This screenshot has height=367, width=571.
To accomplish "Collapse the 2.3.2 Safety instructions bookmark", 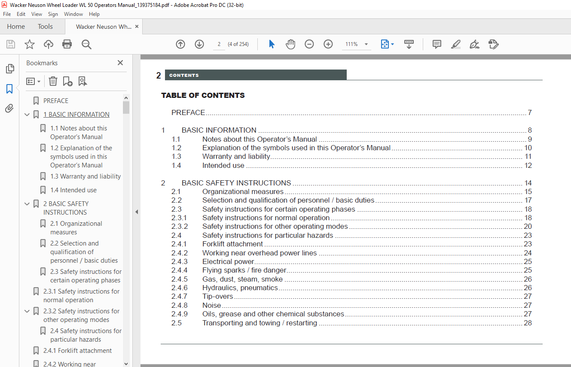I will (x=27, y=311).
